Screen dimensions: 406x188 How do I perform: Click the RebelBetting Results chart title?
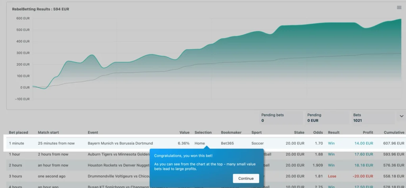40,9
